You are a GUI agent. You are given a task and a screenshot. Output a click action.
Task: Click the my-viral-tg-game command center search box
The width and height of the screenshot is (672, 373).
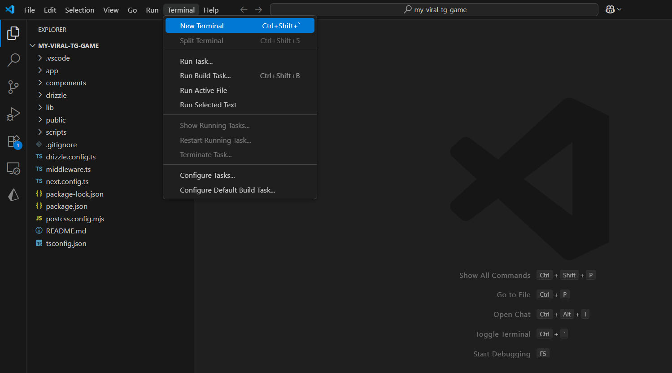[434, 9]
